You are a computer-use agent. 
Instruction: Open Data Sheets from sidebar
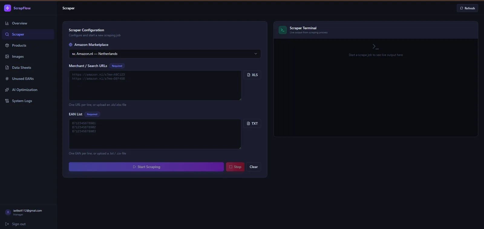28,68
